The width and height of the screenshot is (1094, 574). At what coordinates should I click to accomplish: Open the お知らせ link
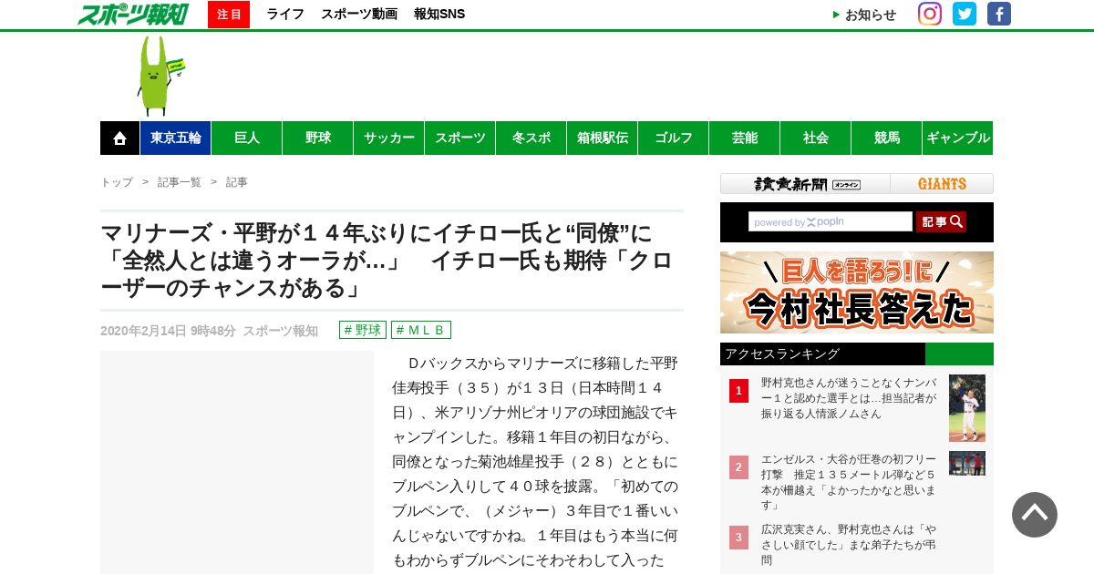[870, 15]
